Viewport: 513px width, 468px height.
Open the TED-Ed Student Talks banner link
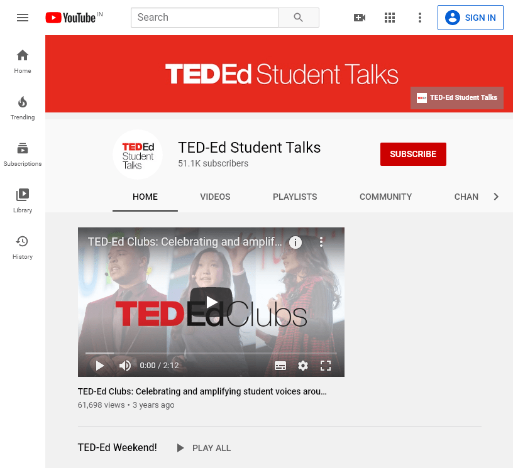coord(457,98)
